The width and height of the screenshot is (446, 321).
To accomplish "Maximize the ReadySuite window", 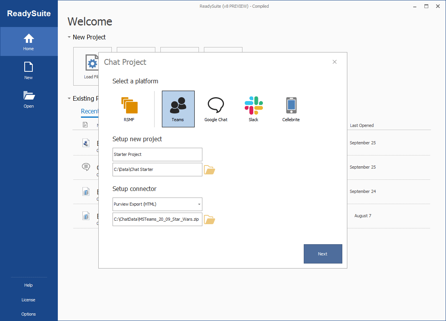I will click(x=426, y=6).
